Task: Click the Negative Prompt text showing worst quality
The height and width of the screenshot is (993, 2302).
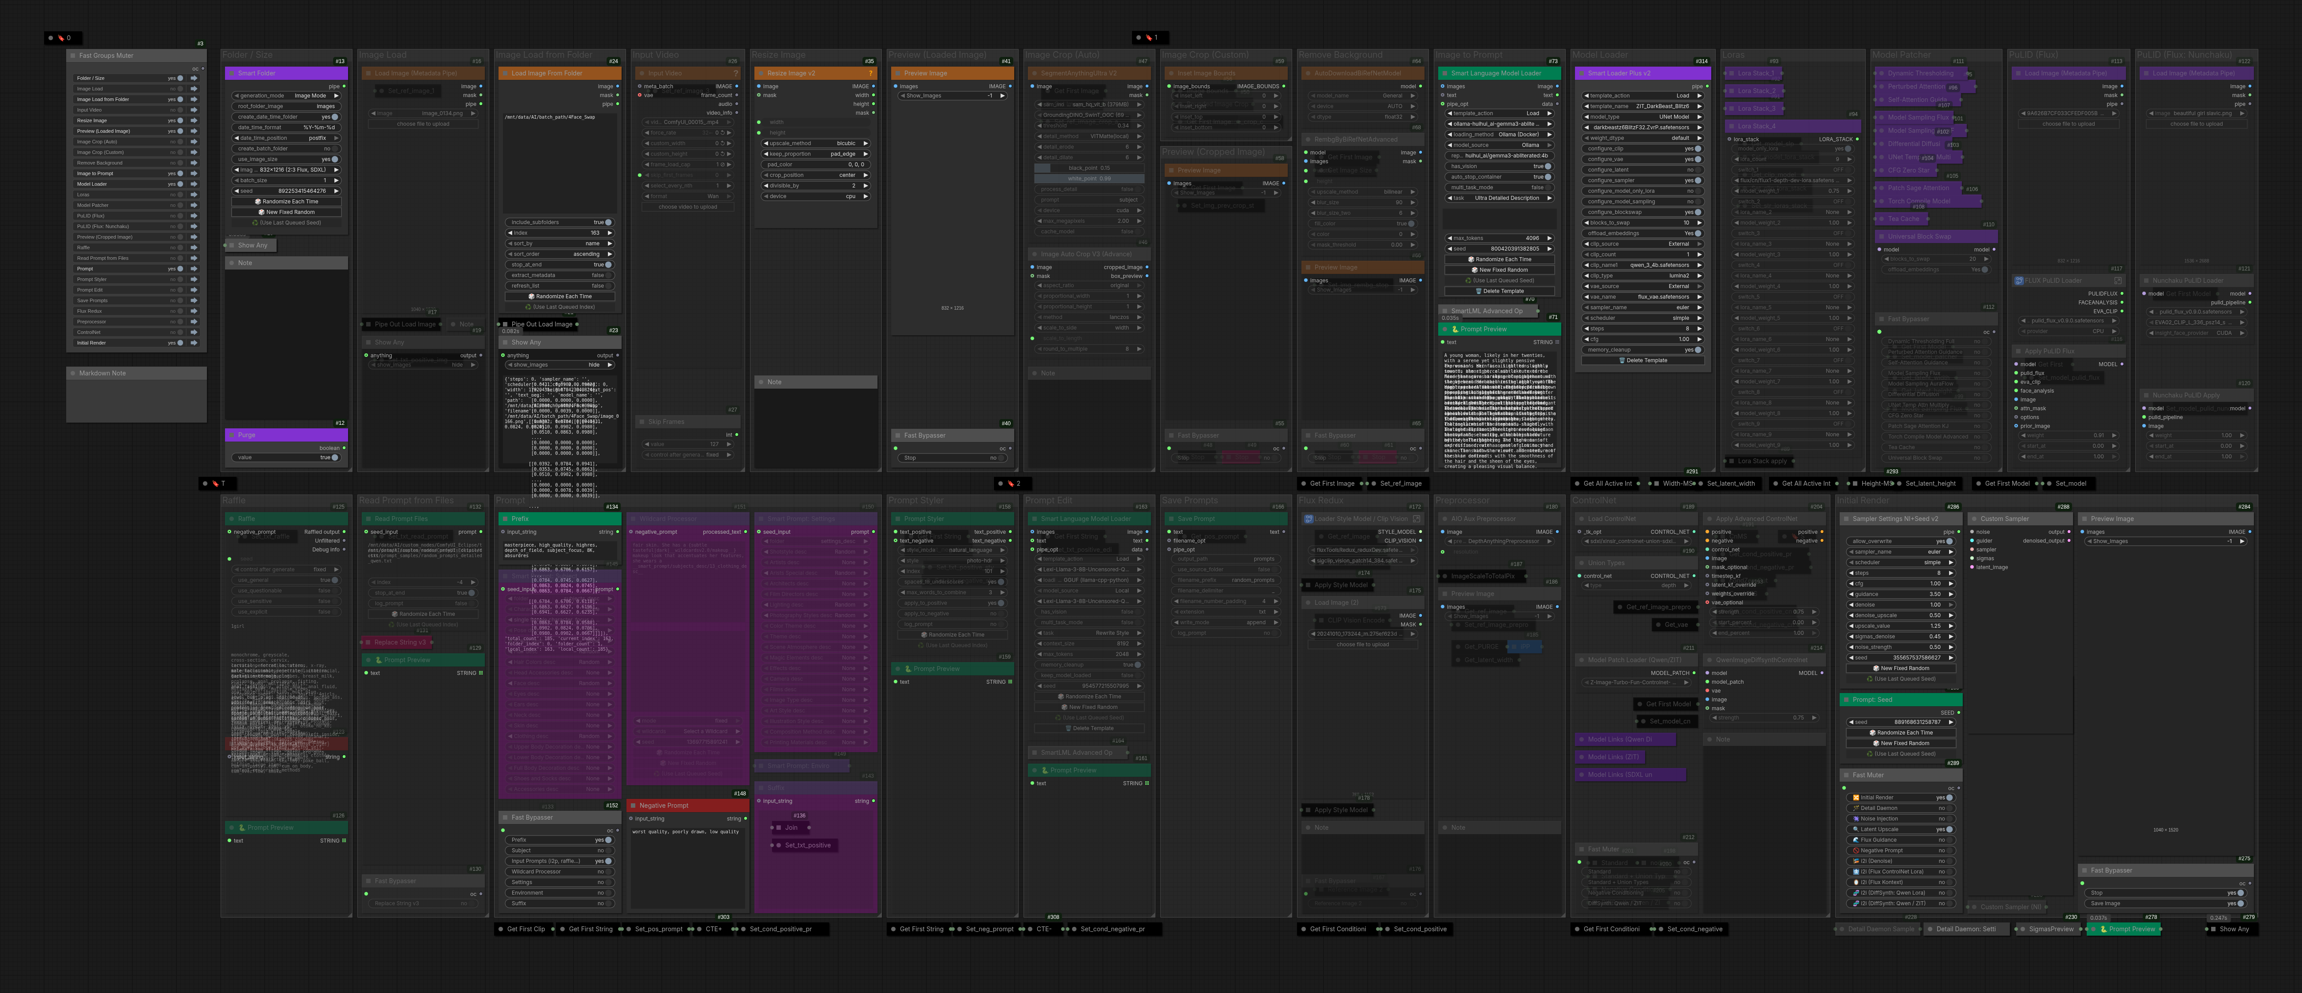Action: tap(686, 831)
